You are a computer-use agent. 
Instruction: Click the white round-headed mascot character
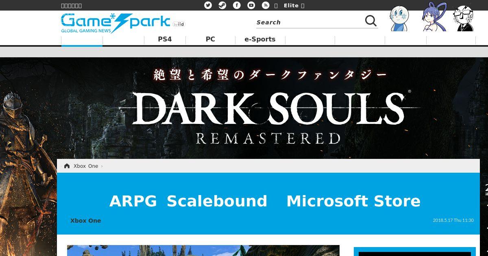click(399, 18)
